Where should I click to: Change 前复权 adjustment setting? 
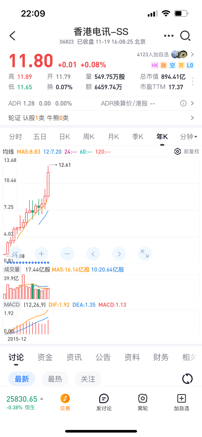click(x=191, y=151)
